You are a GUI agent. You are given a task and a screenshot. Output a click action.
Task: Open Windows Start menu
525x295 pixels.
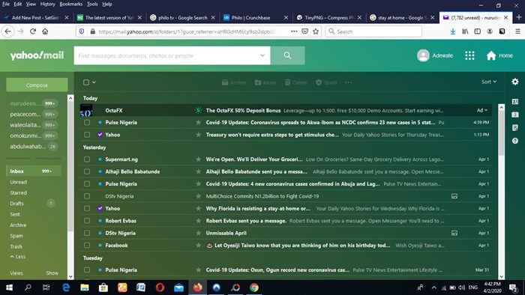9,288
